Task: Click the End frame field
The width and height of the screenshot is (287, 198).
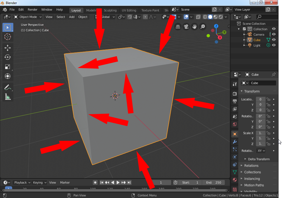Action: 214,182
